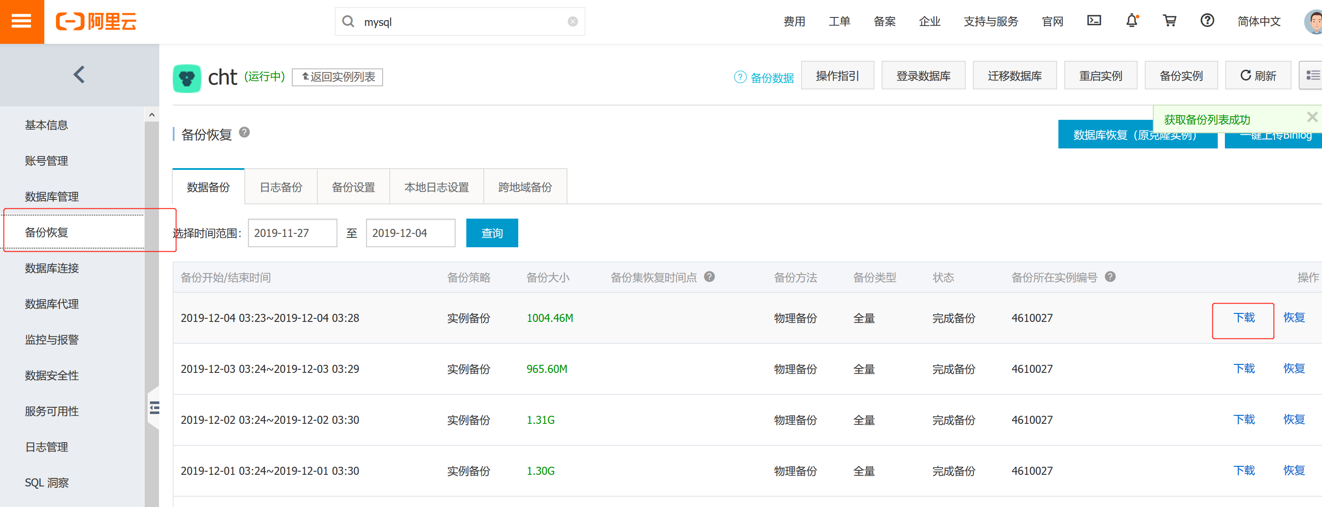Clear the mysql search text
This screenshot has height=507, width=1322.
[572, 21]
